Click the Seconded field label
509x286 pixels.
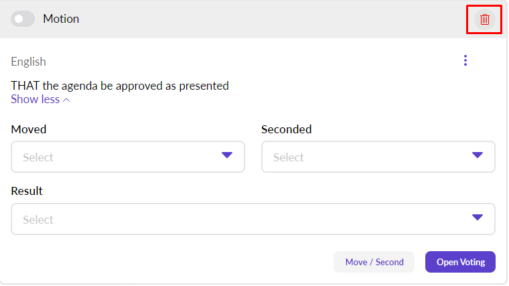[287, 129]
